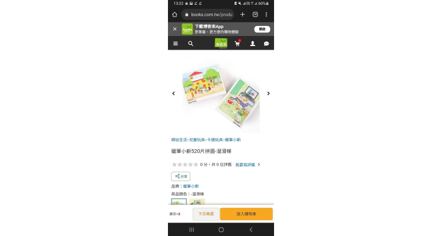
Task: Click the 下次再買 button
Action: tap(206, 214)
